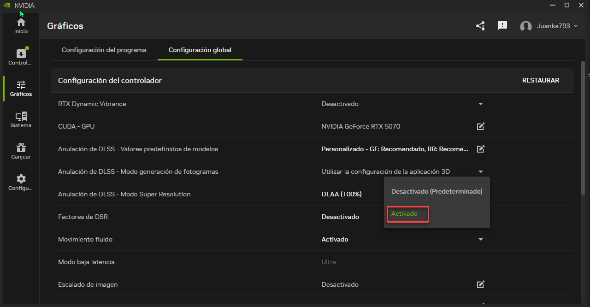This screenshot has width=590, height=307.
Task: Close the NVIDIA app window
Action: pyautogui.click(x=582, y=5)
